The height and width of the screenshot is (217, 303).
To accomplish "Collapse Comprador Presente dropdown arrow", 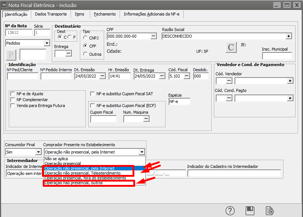I will point(142,152).
